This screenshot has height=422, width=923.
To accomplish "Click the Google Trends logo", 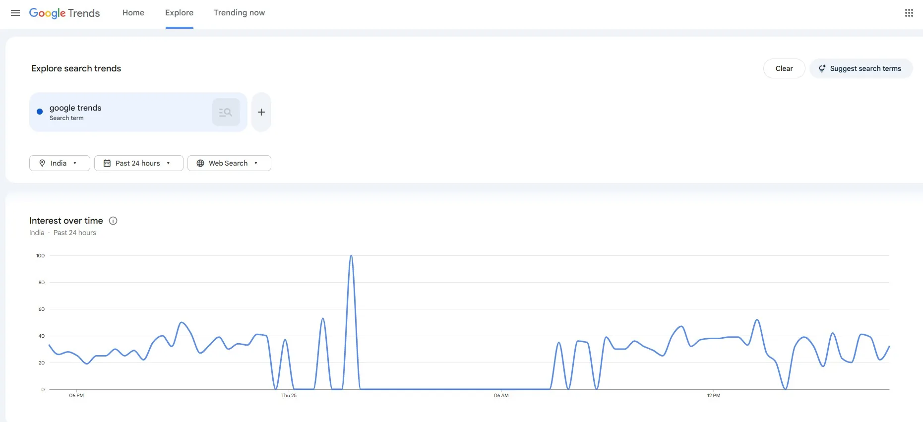I will click(x=64, y=13).
